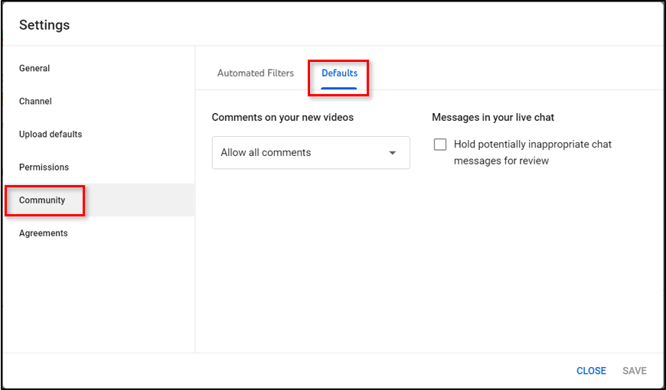Select the Defaults tab

(x=339, y=73)
